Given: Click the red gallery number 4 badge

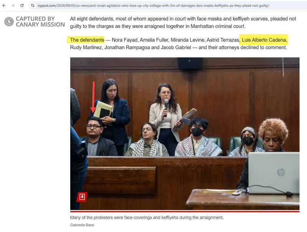Looking at the screenshot, I should pos(82,197).
